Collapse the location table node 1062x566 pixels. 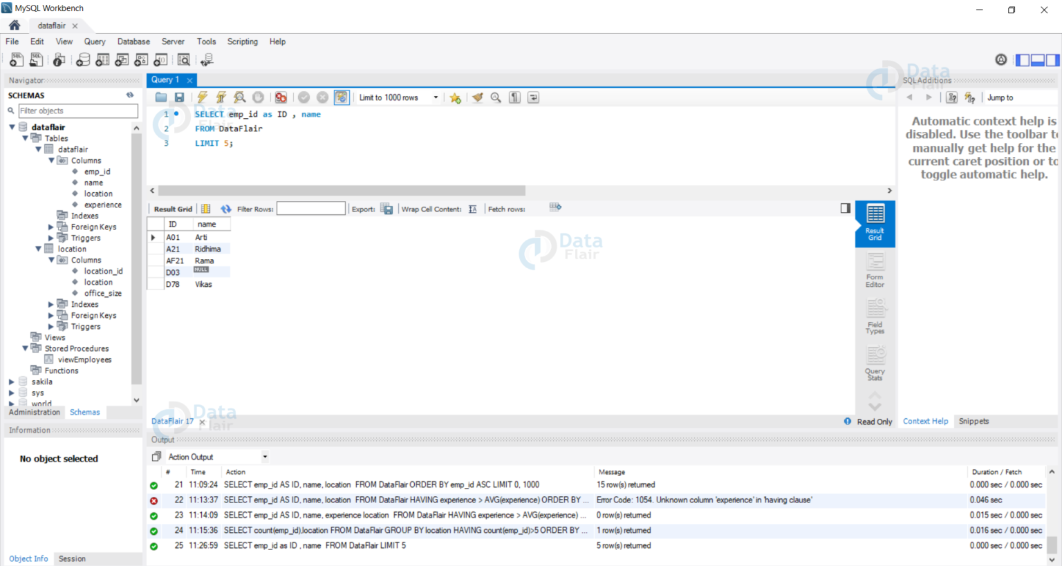38,249
